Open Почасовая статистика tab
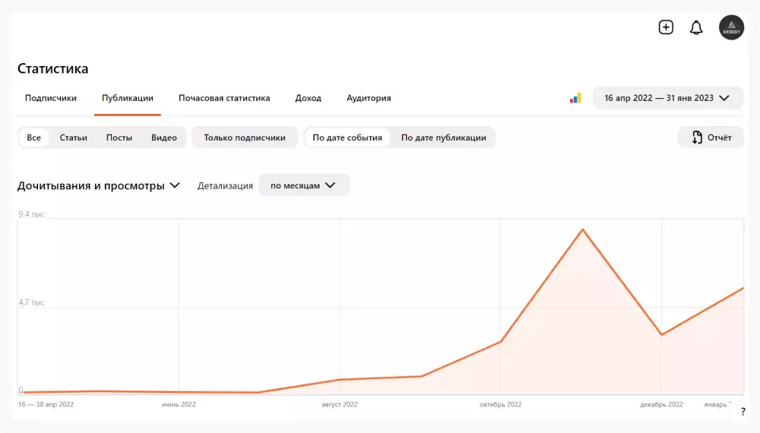This screenshot has width=760, height=433. pos(224,98)
